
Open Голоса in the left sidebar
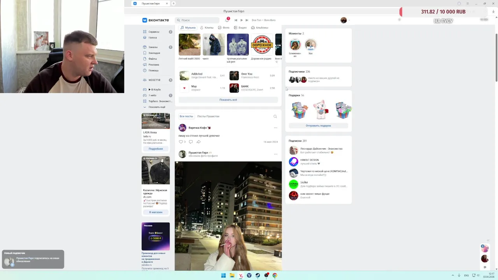click(157, 38)
